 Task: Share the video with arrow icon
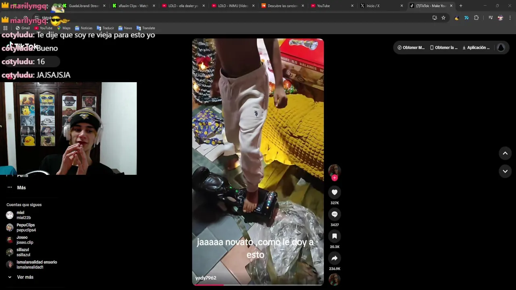[334, 258]
